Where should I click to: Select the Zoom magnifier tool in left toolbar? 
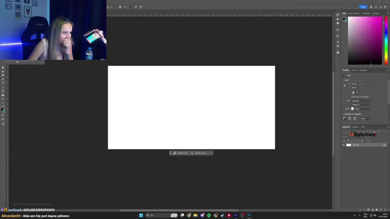coord(3,99)
